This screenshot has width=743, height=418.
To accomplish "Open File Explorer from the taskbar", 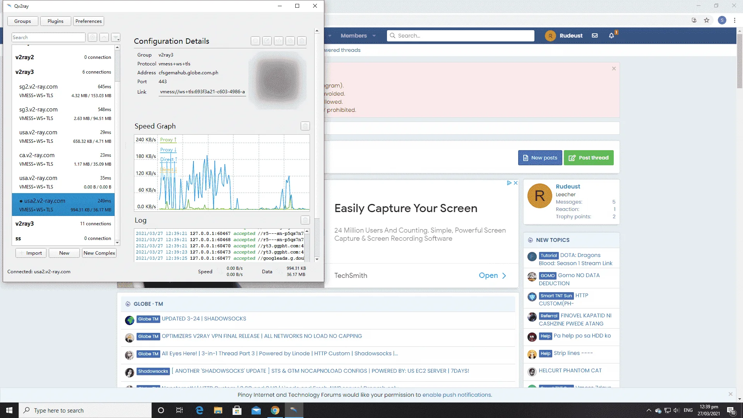I will tap(218, 410).
